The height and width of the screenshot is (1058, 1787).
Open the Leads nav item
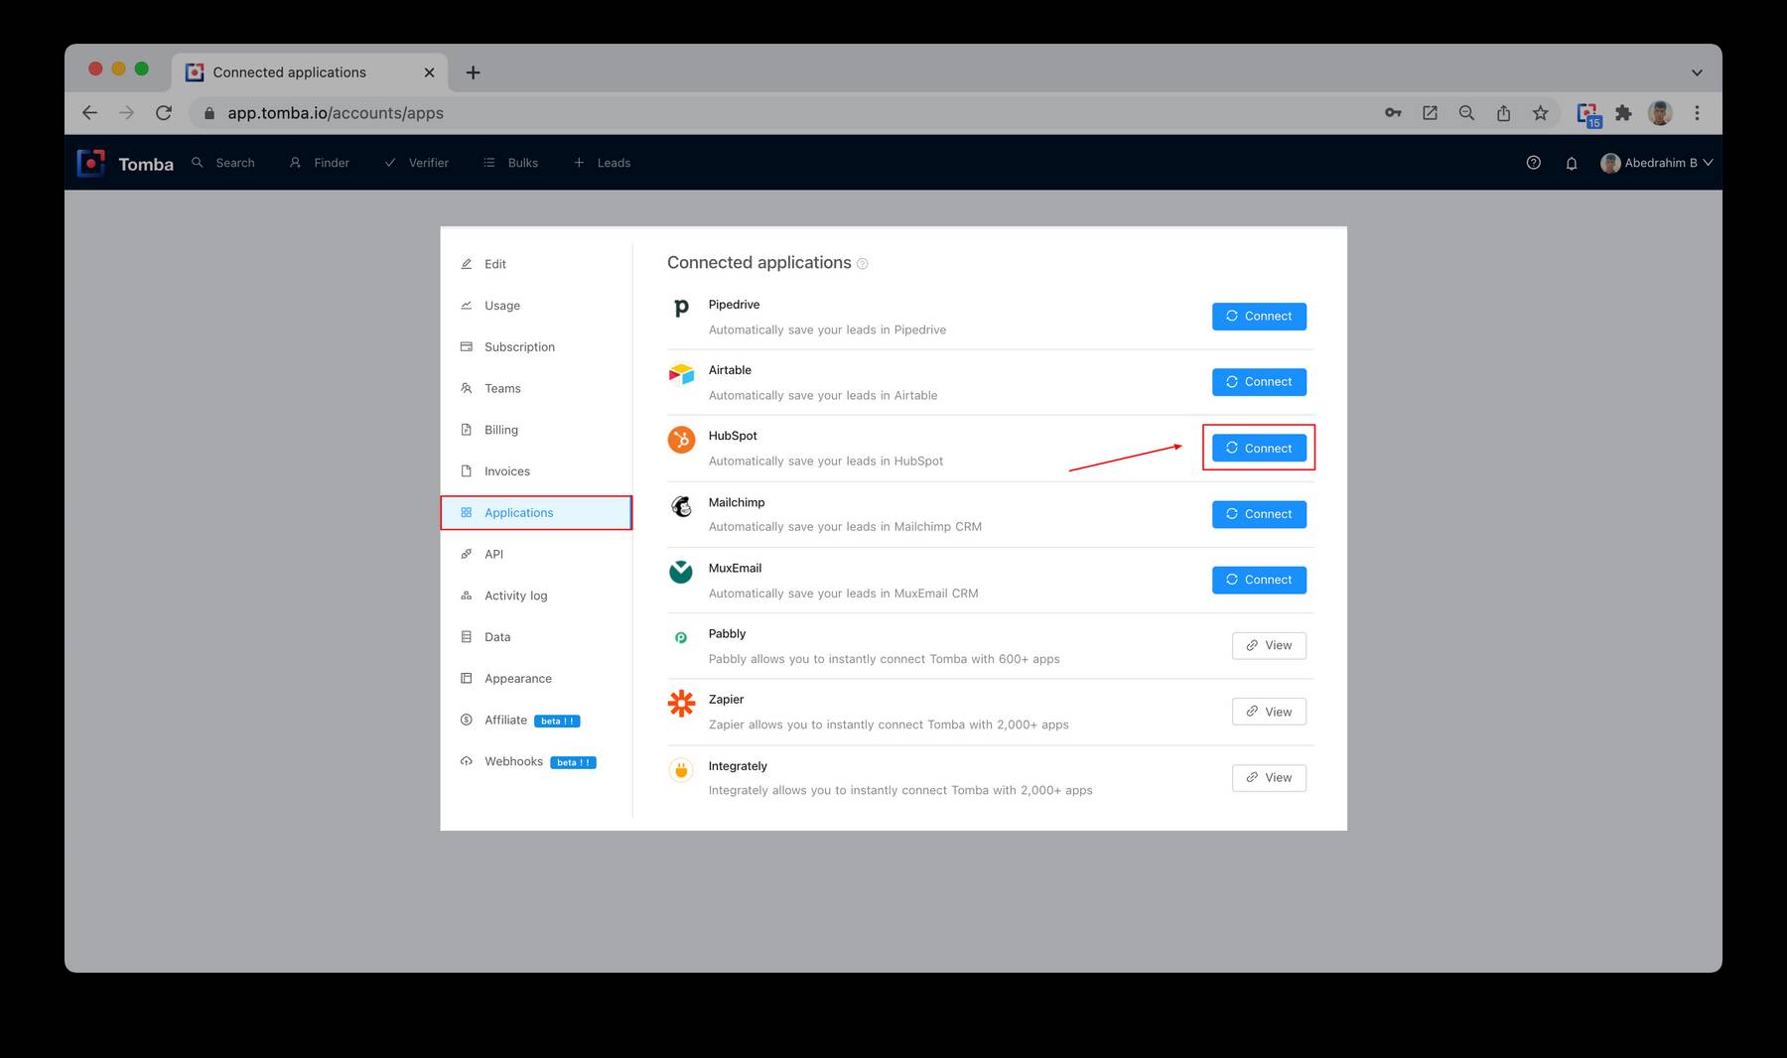pos(602,163)
